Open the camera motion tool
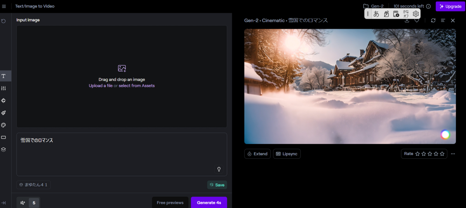466x208 pixels. [x=3, y=101]
